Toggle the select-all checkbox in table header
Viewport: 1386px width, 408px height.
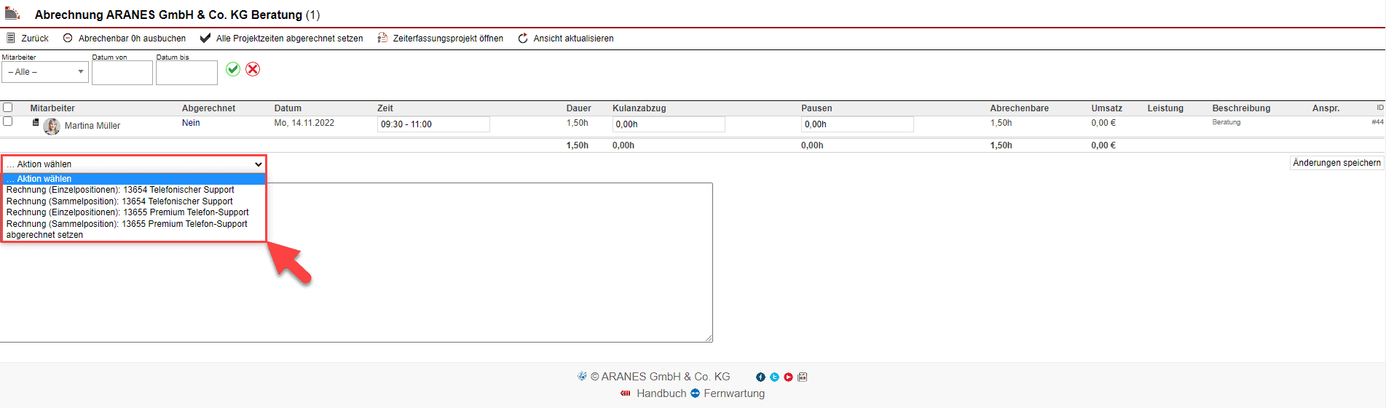[8, 108]
